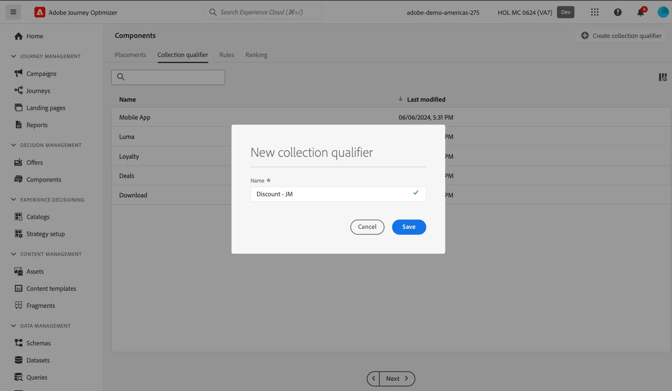Open Offers under Decision Management
This screenshot has height=391, width=672.
click(x=28, y=162)
